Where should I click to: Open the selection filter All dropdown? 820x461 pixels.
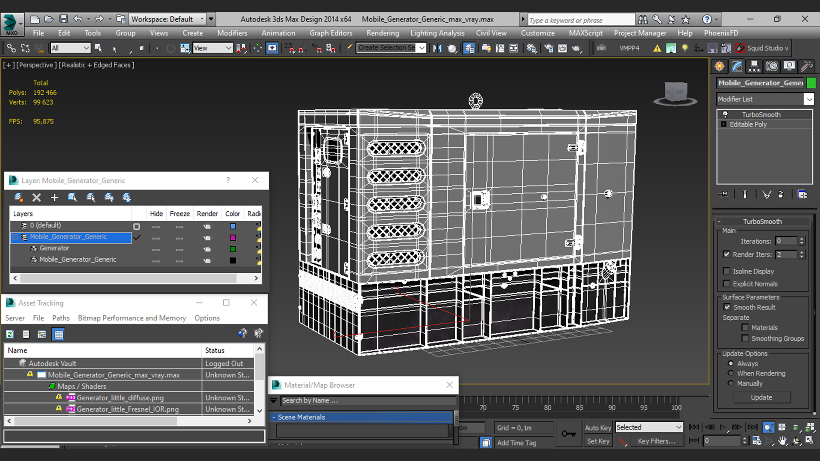[x=70, y=48]
